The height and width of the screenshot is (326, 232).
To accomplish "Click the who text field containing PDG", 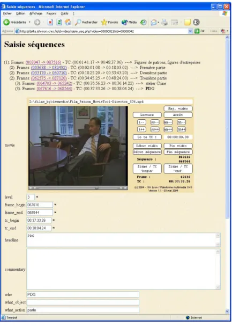I will click(83, 294).
